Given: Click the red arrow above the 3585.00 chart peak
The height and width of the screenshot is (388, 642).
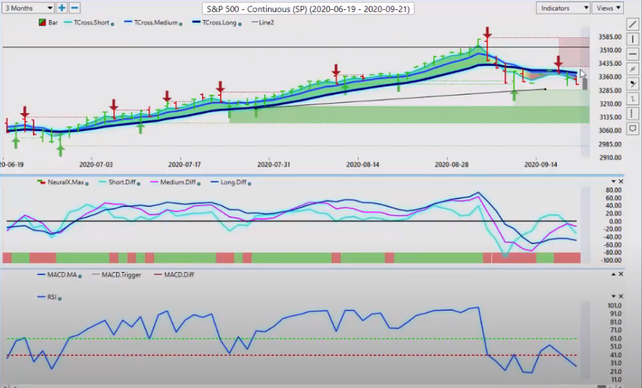Looking at the screenshot, I should pos(487,33).
